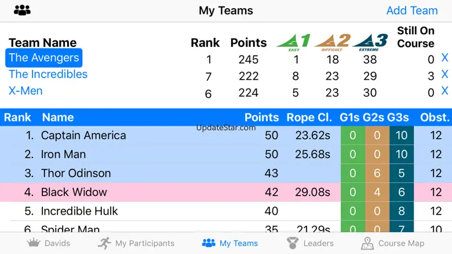The width and height of the screenshot is (452, 254).
Task: Select the Captain America participant row
Action: coord(83,135)
